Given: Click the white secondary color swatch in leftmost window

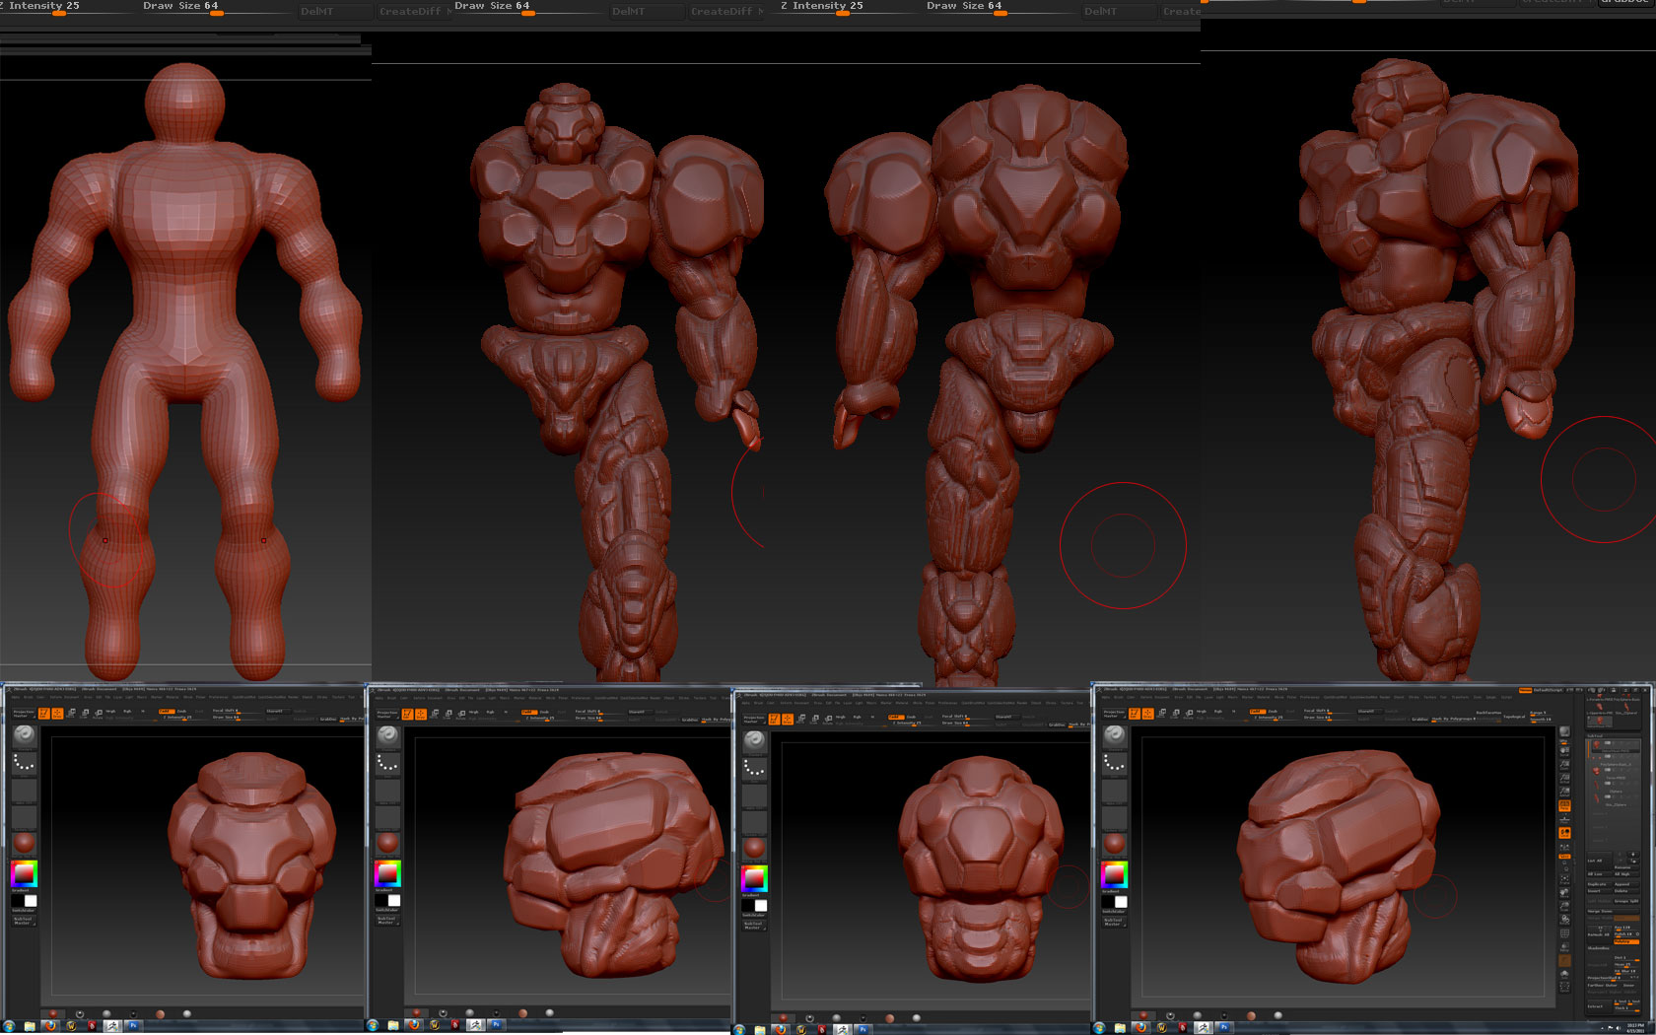Looking at the screenshot, I should (31, 900).
